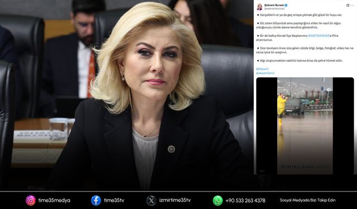Click the WhatsApp logo icon
The image size is (357, 209).
click(218, 200)
